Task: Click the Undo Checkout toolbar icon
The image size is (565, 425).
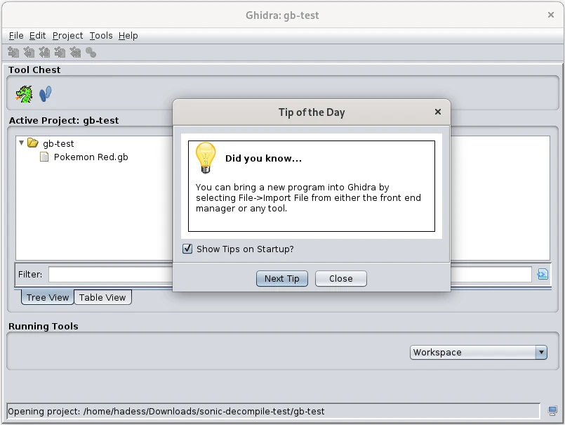Action: (x=75, y=53)
